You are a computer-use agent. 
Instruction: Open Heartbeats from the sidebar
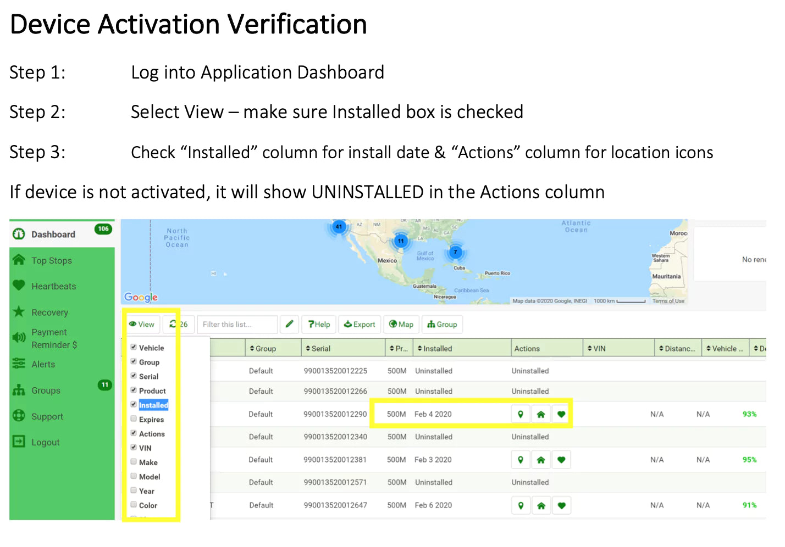coord(53,286)
